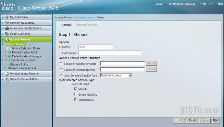Expand Default Network Access tree node

click(x=6, y=56)
